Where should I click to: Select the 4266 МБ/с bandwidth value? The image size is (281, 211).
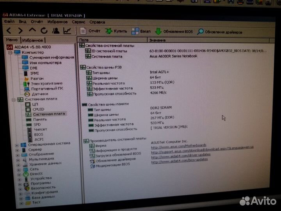[x=158, y=93]
